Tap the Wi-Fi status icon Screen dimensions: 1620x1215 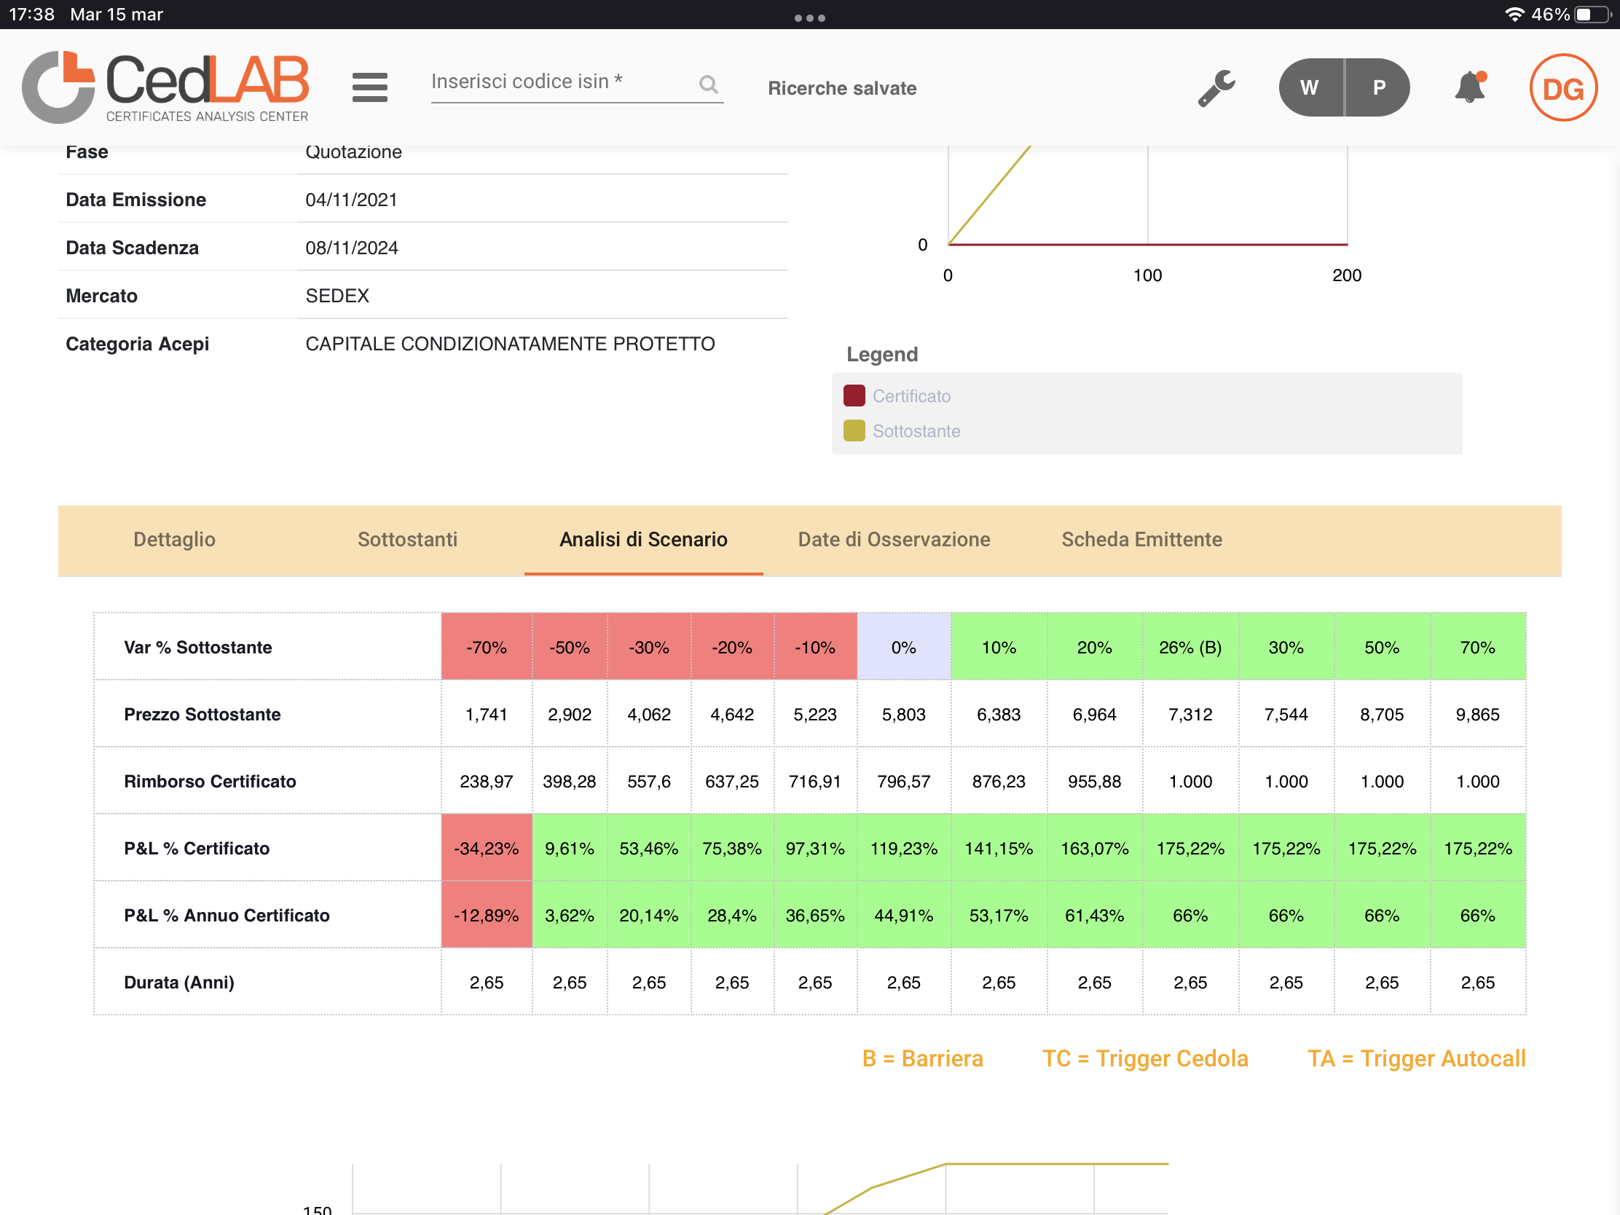click(x=1514, y=15)
